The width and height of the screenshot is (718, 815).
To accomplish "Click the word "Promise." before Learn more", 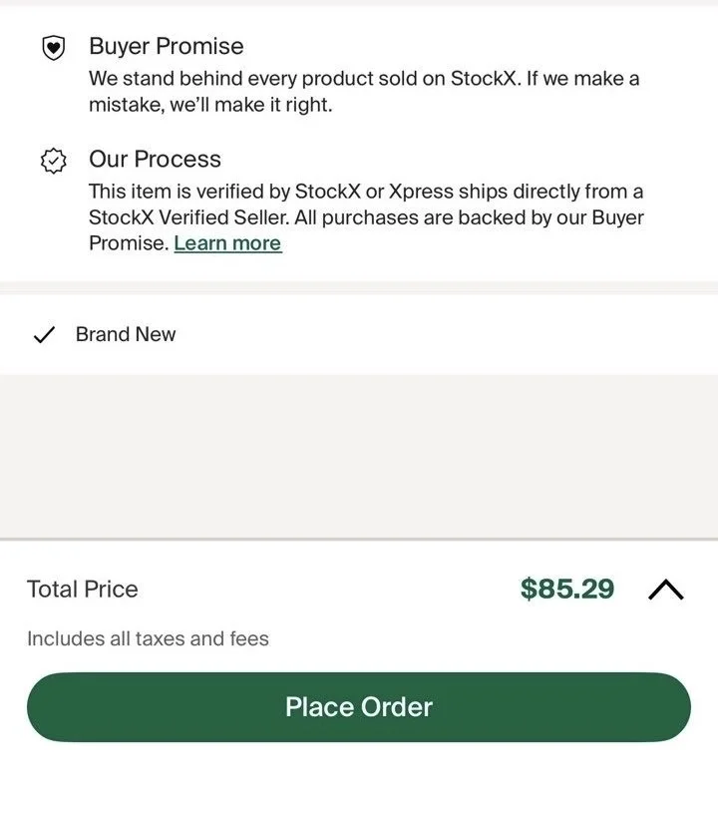I will 128,243.
